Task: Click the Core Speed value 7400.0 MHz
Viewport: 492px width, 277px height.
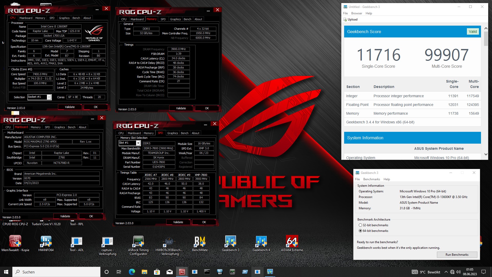Action: [40, 74]
